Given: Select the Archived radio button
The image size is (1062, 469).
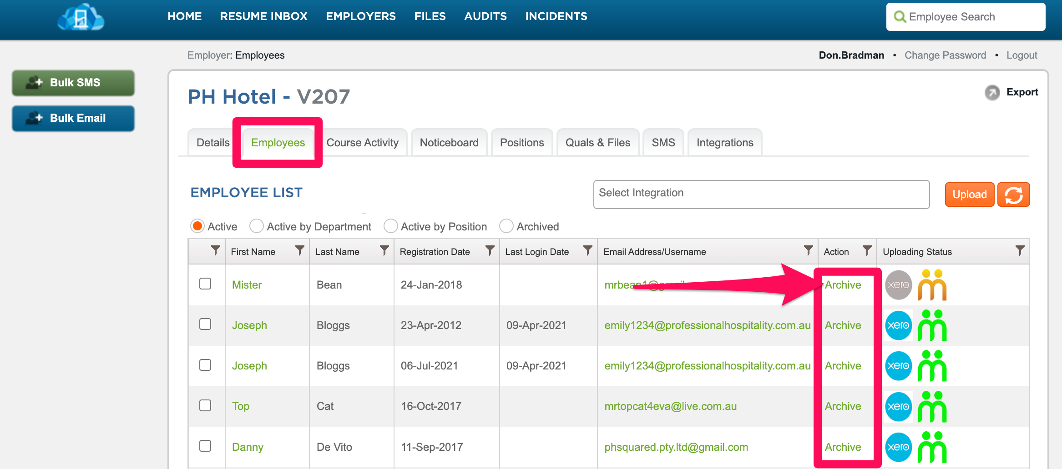Looking at the screenshot, I should (506, 226).
